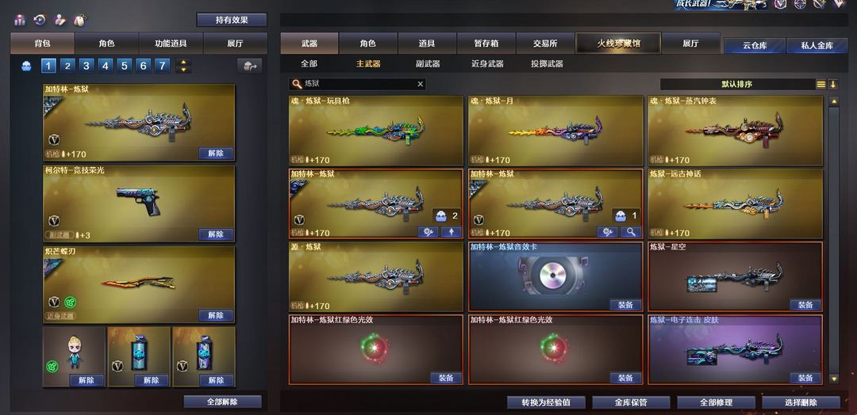This screenshot has height=415, width=857.
Task: Click the backpack transfer arrow icon
Action: point(249,66)
